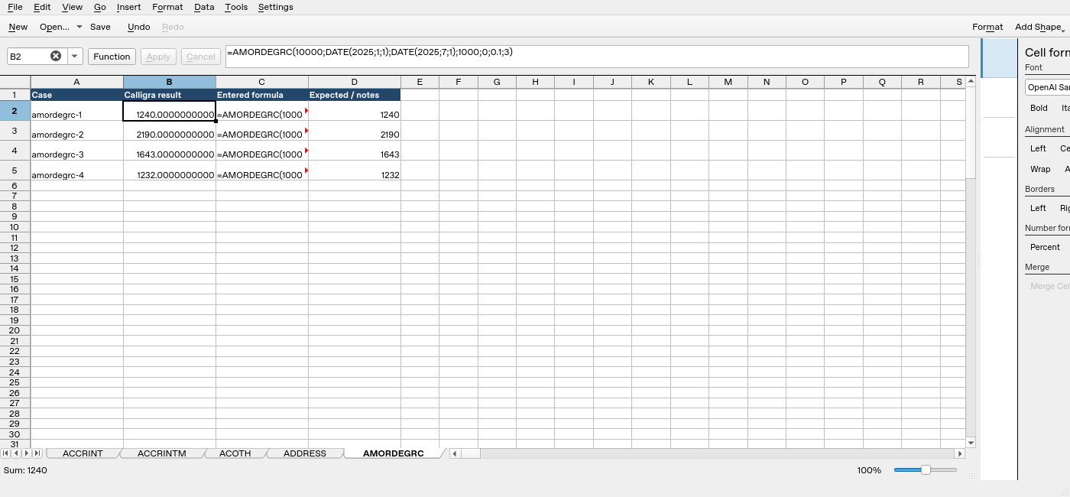Open the Add Shape toolbar dropdown
1070x497 pixels.
tap(1039, 27)
